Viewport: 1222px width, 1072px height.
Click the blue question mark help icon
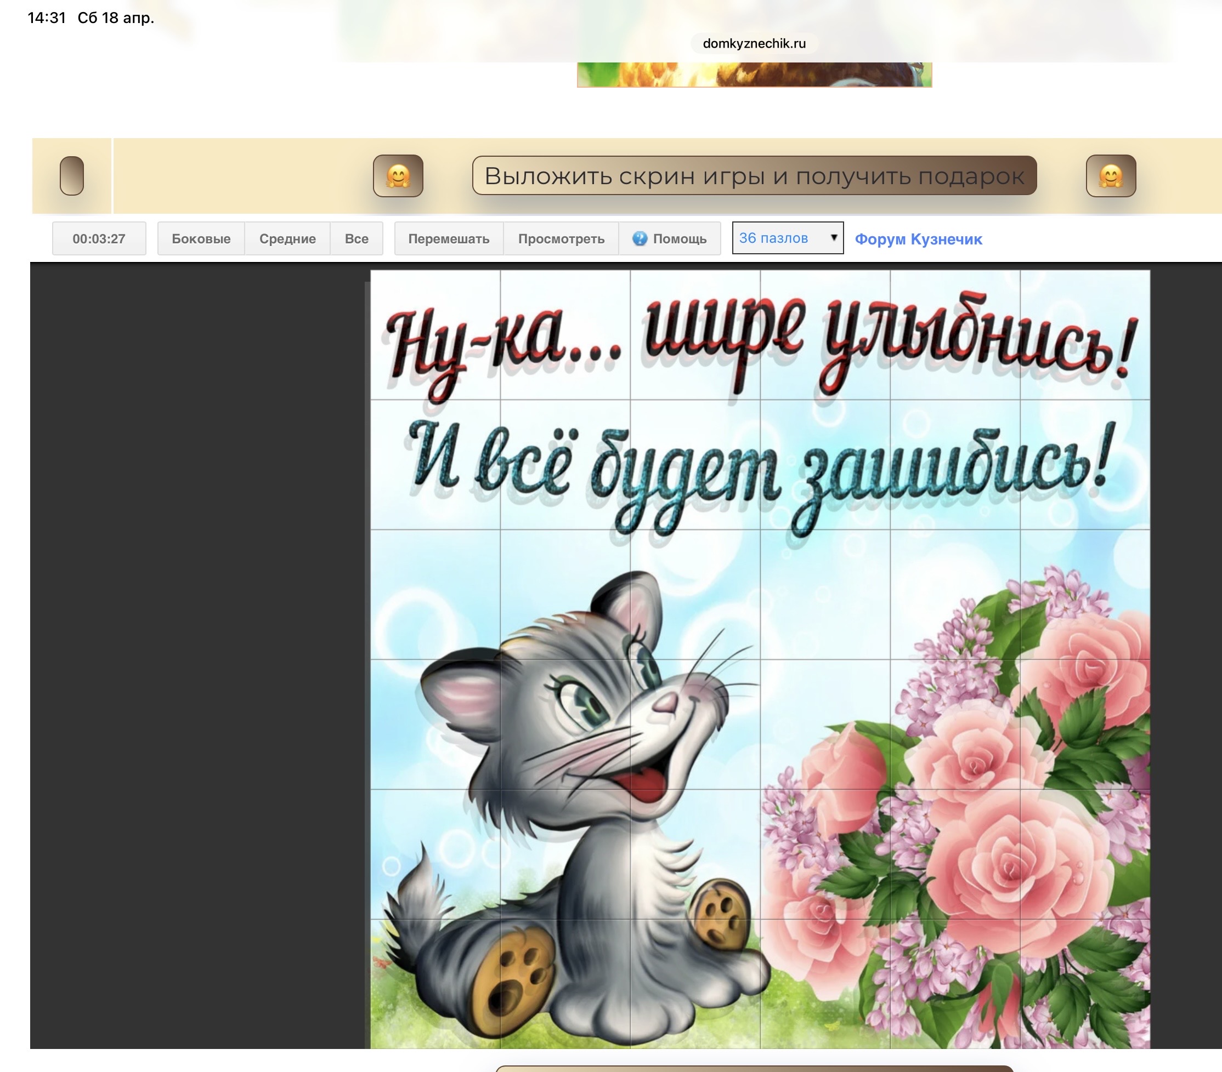click(x=639, y=238)
